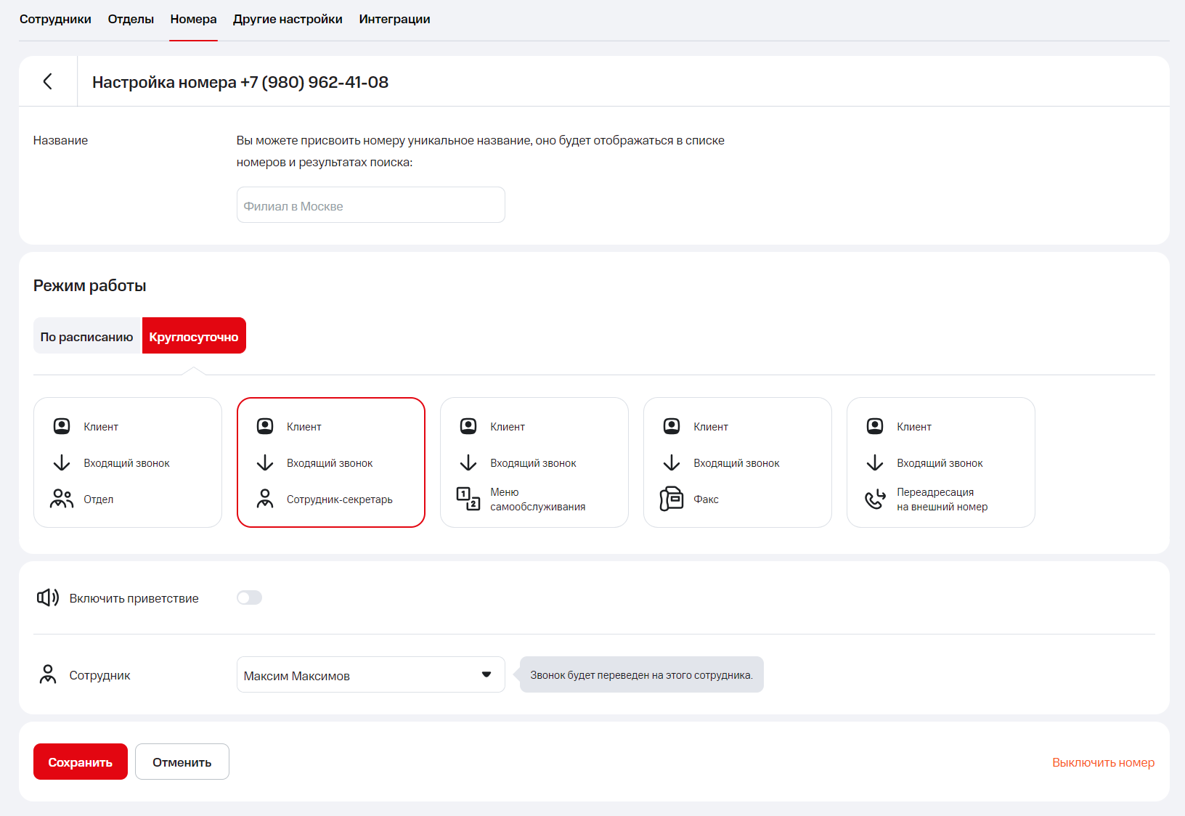Click the Отменить button
1185x816 pixels.
coord(182,762)
